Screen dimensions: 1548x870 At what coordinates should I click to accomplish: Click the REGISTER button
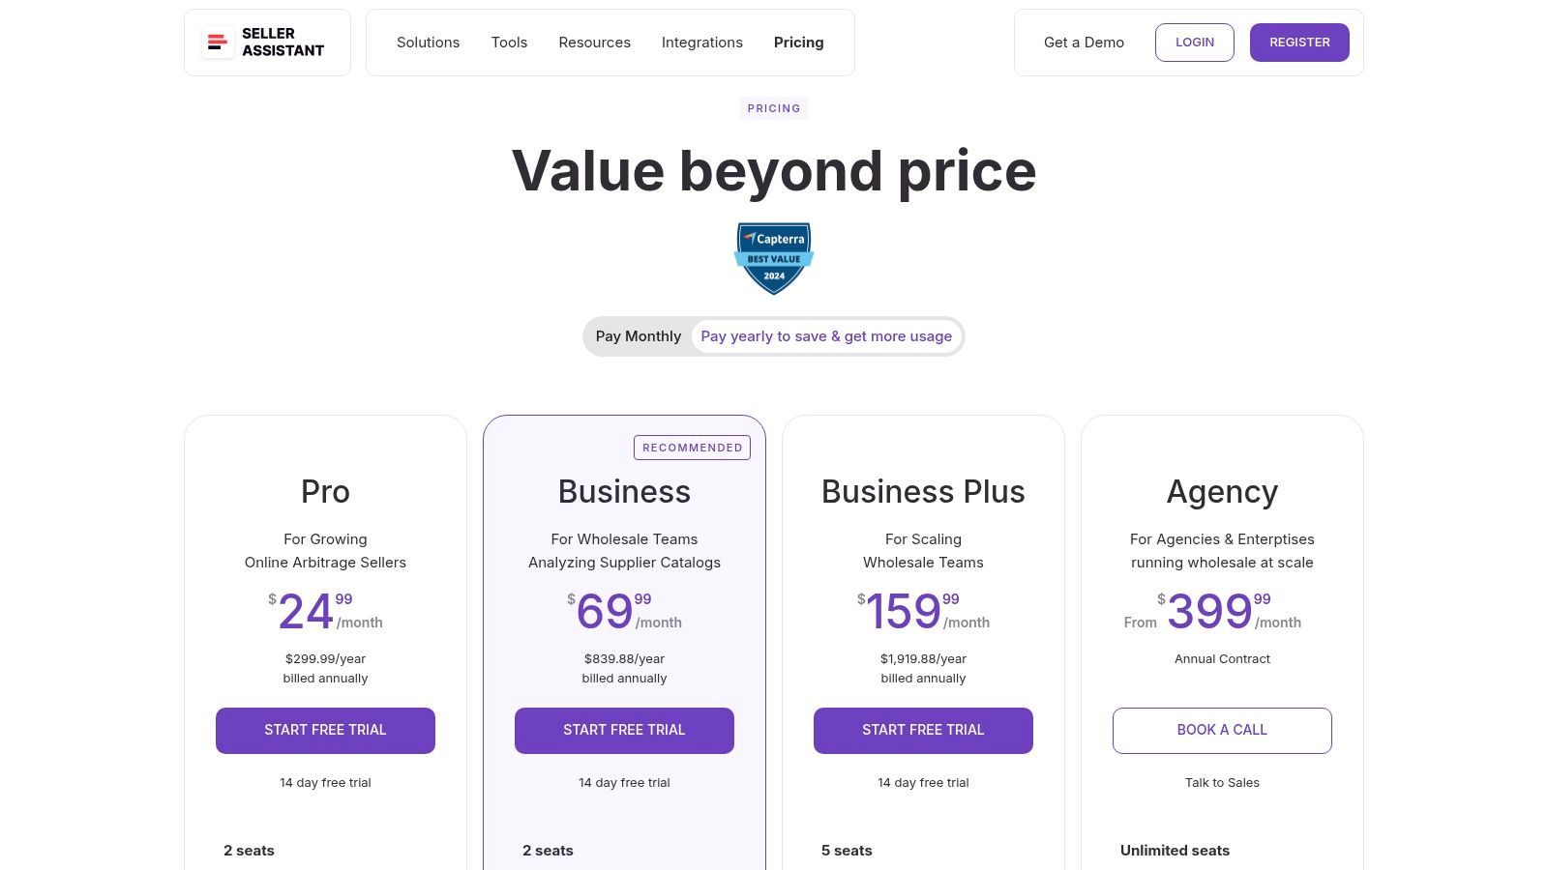point(1299,43)
